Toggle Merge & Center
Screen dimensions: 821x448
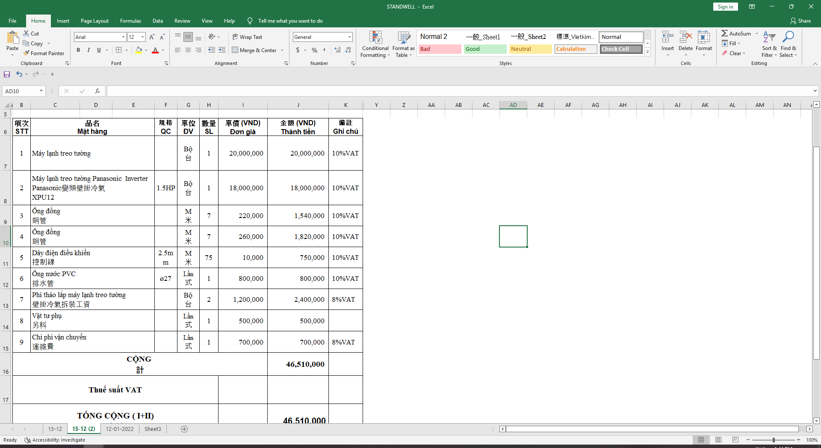pyautogui.click(x=254, y=50)
